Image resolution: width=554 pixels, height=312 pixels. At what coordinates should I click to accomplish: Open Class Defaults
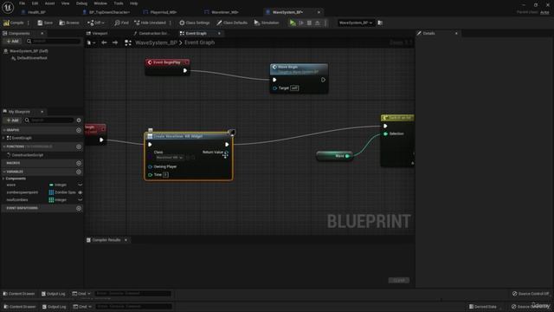click(232, 23)
